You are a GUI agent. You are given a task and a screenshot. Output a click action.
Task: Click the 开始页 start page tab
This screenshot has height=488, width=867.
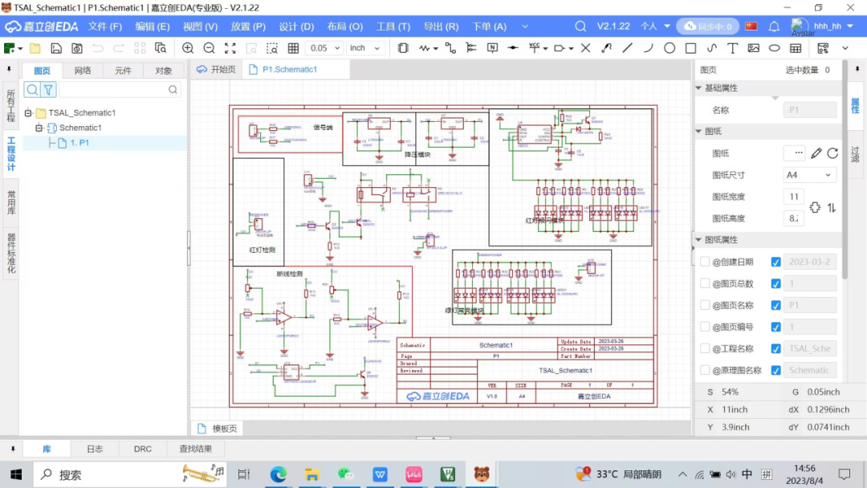216,70
